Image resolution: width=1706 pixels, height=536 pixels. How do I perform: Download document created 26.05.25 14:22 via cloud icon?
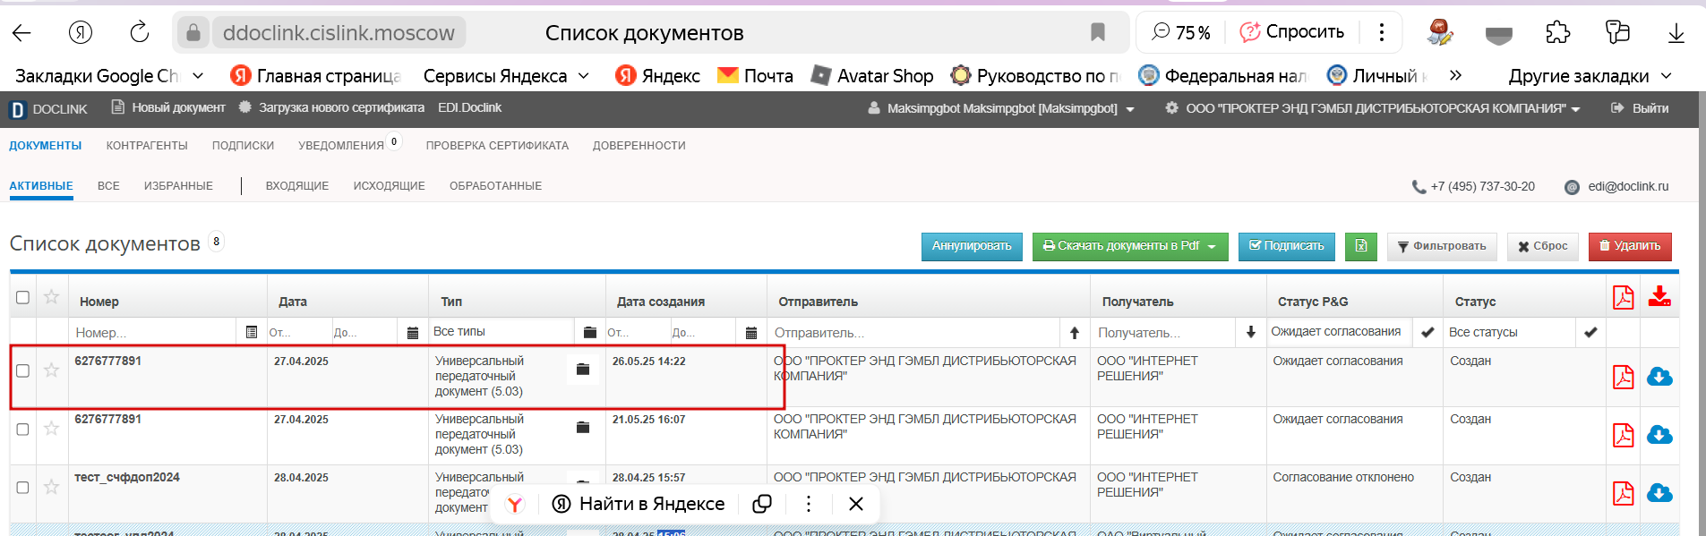(x=1659, y=377)
